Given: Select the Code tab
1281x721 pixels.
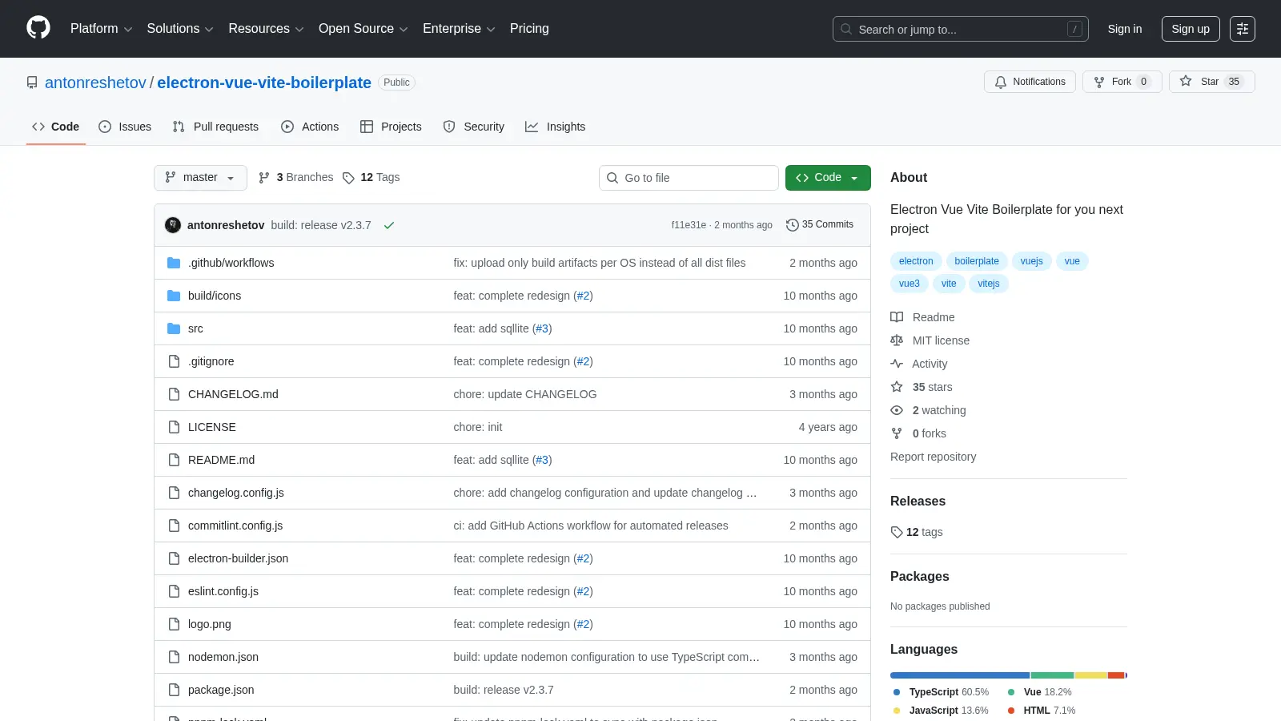Looking at the screenshot, I should (56, 127).
